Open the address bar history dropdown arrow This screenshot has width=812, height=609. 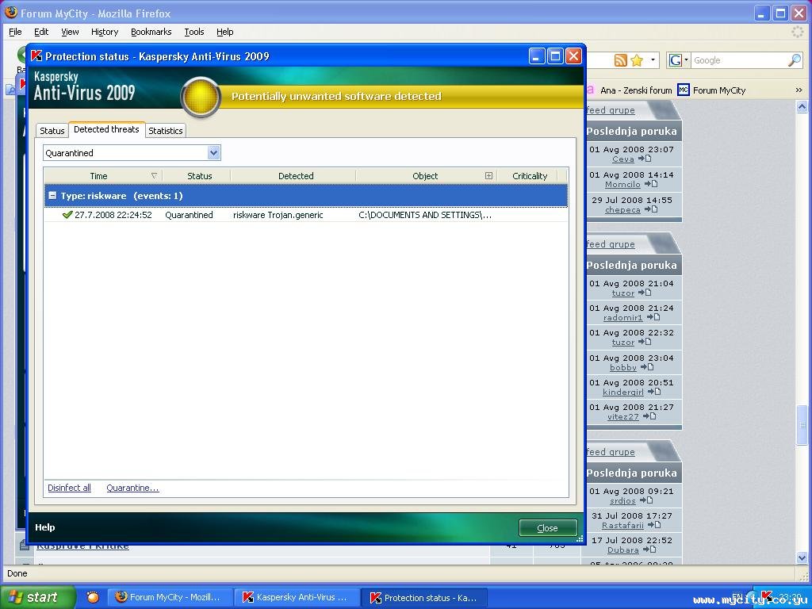(x=653, y=60)
